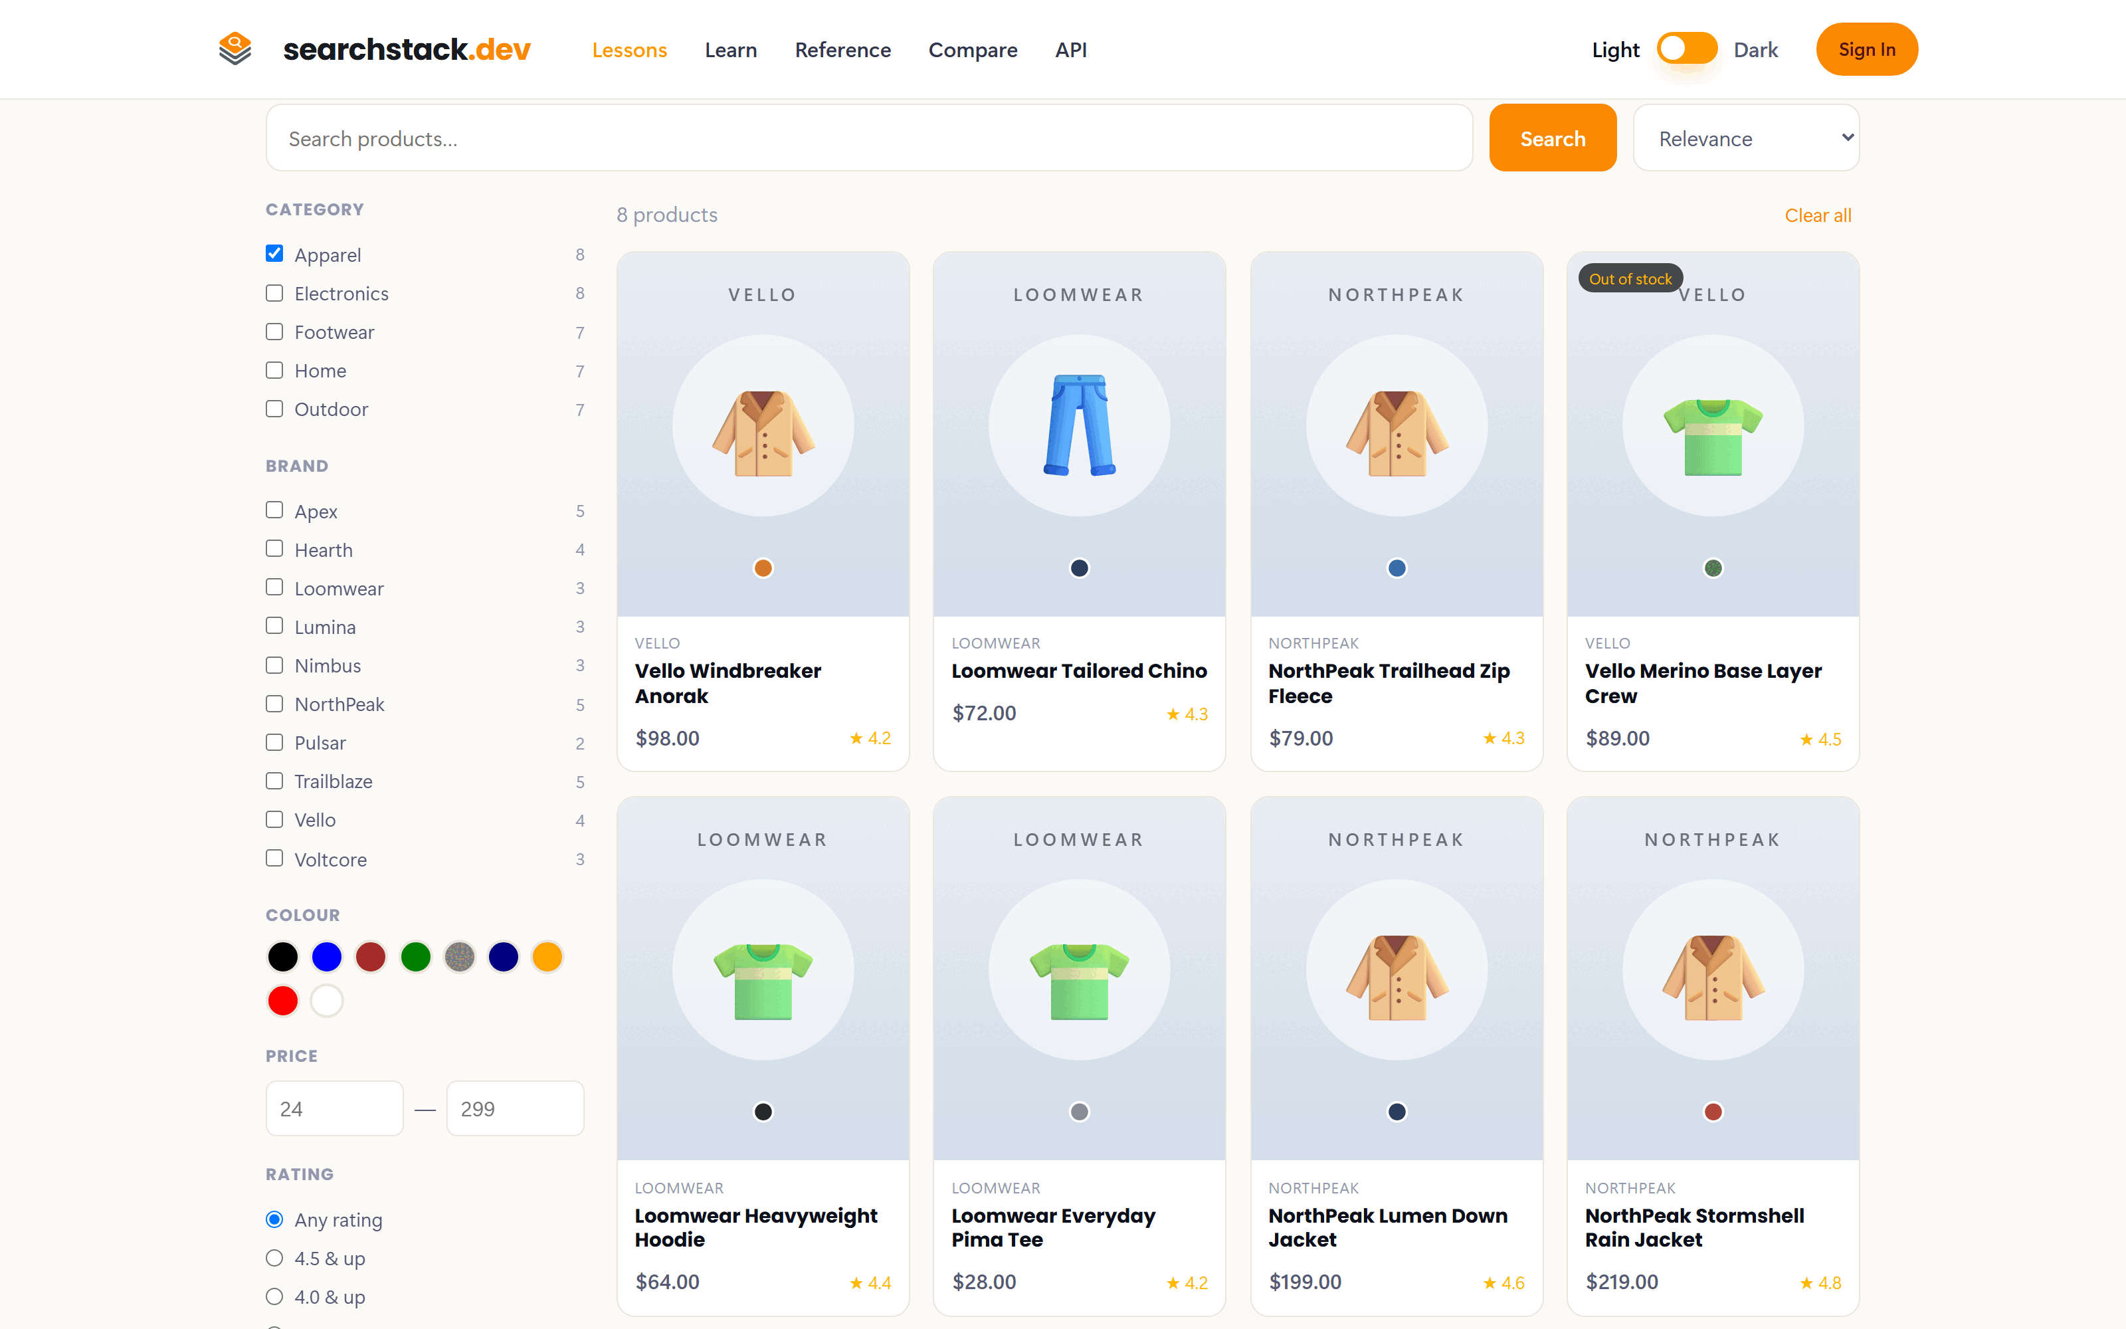Screen dimensions: 2126x1329
Task: Pick the orange colour swatch filter
Action: (x=546, y=956)
